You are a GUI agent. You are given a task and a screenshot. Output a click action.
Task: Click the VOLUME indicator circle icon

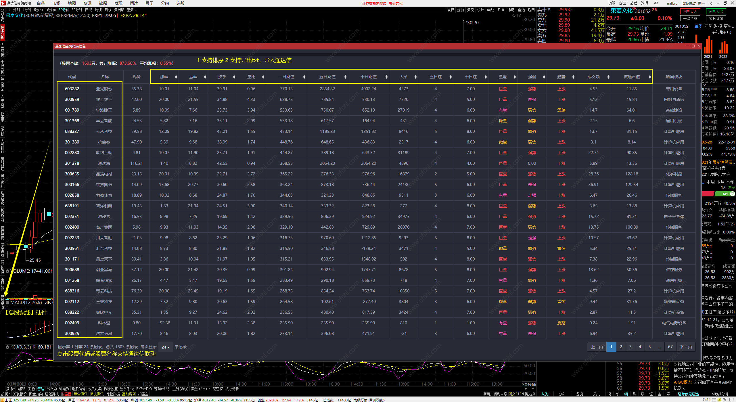7,271
